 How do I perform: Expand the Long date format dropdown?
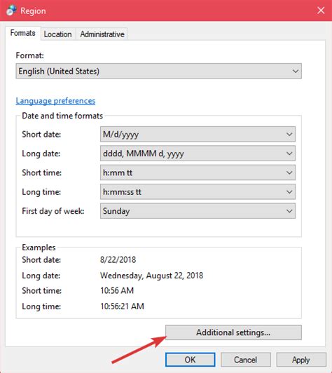click(198, 154)
